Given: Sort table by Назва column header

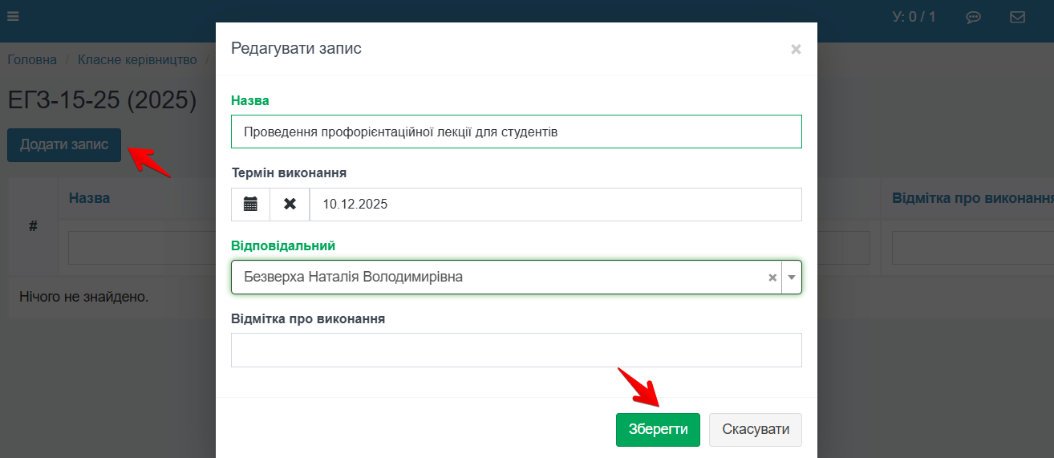Looking at the screenshot, I should tap(89, 198).
